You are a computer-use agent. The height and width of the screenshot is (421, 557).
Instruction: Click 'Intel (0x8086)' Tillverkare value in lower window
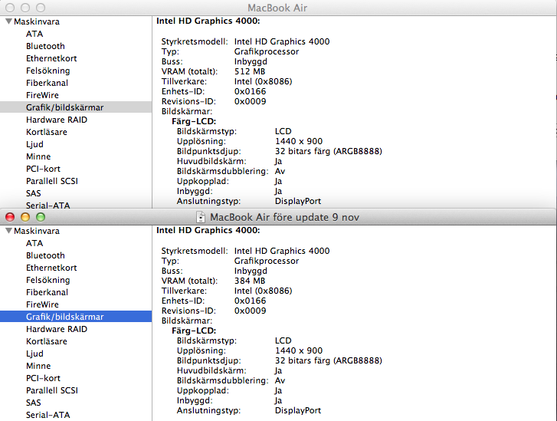tap(264, 291)
